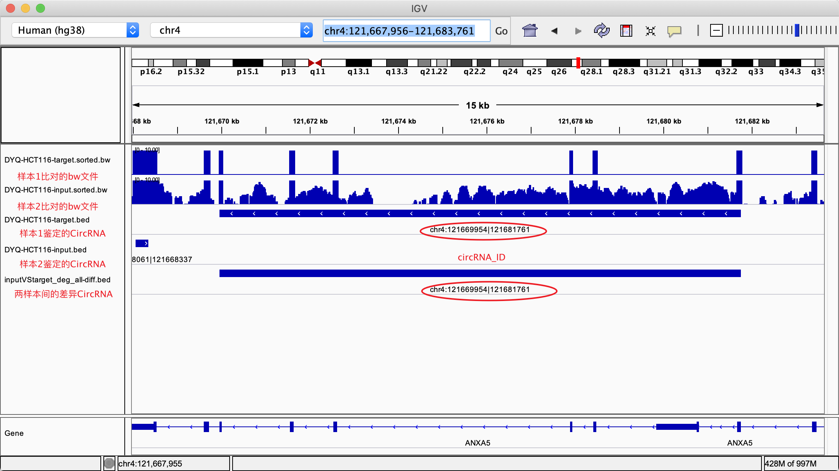
Task: Click the refresh view icon
Action: click(602, 31)
